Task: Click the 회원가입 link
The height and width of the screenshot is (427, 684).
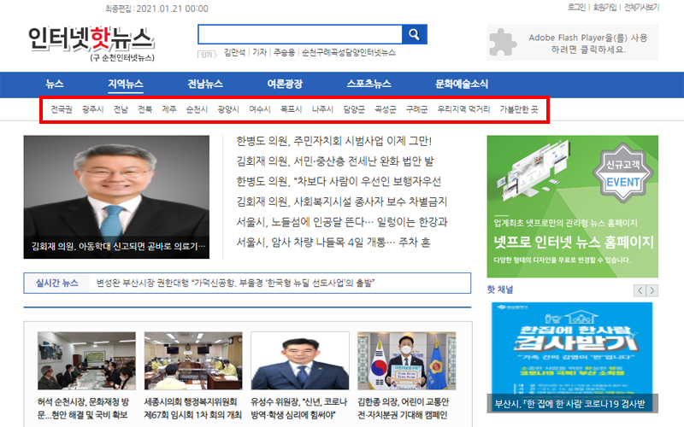Action: pyautogui.click(x=604, y=8)
